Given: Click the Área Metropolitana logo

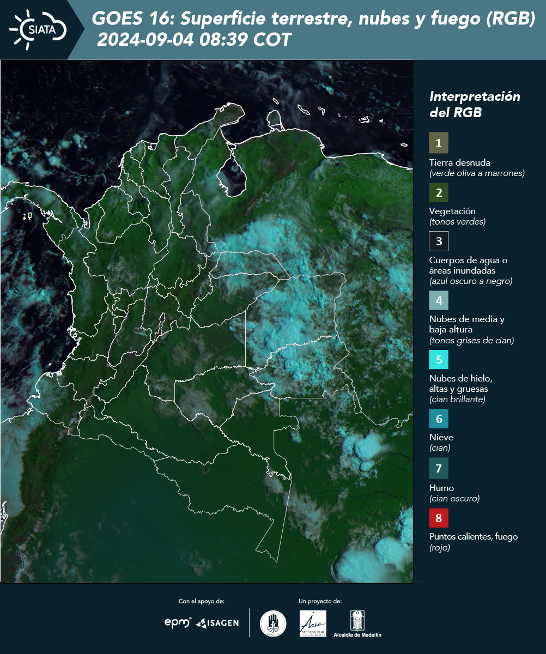Looking at the screenshot, I should pos(313,623).
